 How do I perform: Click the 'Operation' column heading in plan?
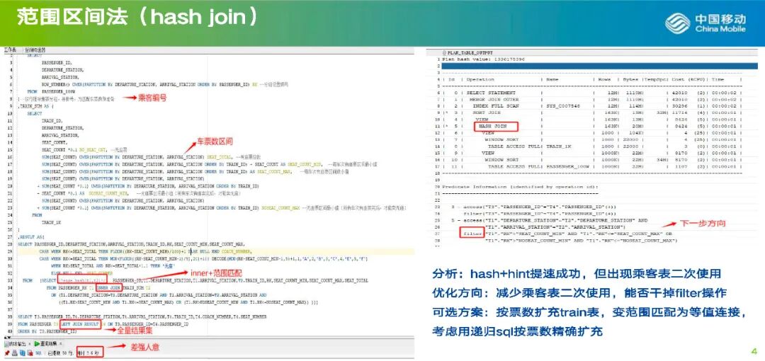pos(481,79)
